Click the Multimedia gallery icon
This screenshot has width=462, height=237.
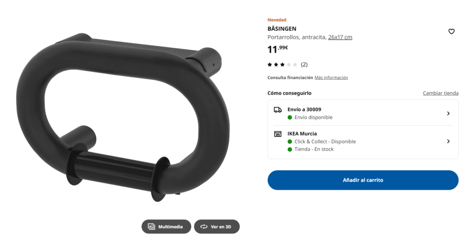151,226
